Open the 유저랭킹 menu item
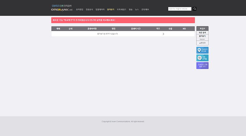The height and width of the screenshot is (136, 246). pyautogui.click(x=80, y=10)
